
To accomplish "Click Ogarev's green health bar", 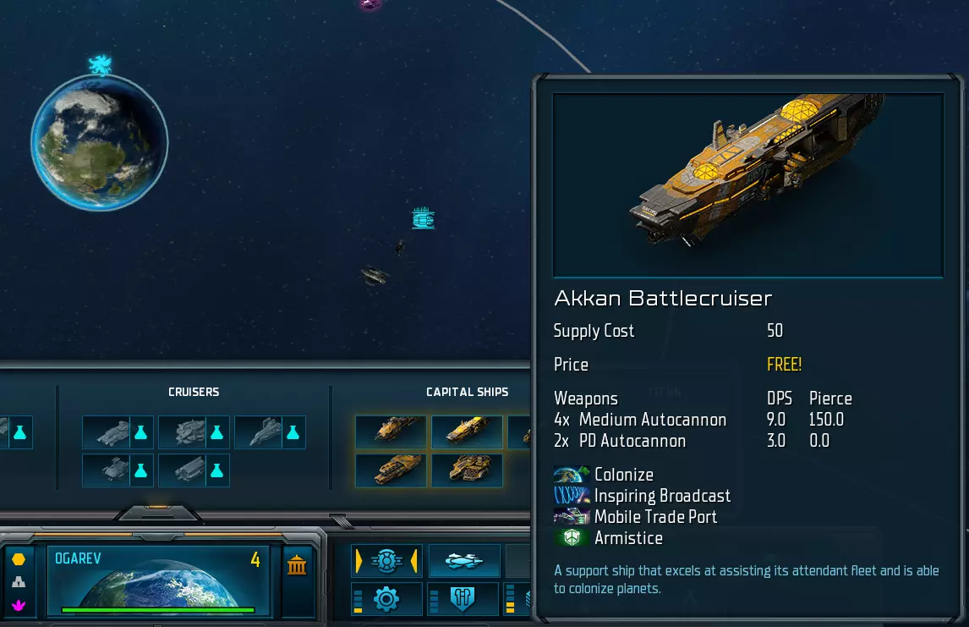I will tap(158, 610).
